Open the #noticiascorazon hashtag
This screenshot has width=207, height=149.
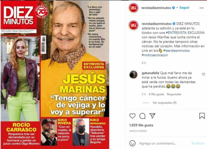[x=155, y=55]
